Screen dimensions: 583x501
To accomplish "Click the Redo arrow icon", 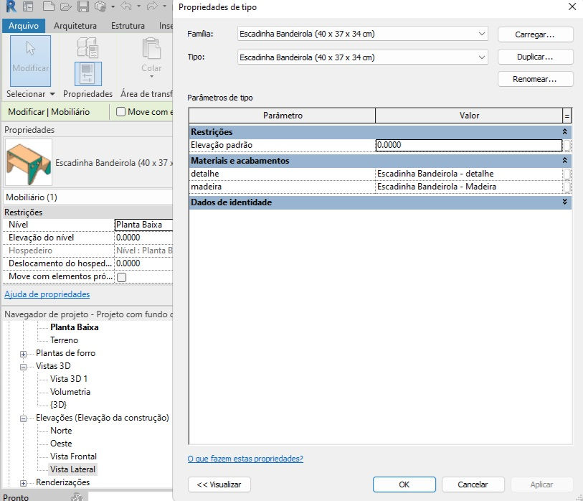I will (152, 6).
